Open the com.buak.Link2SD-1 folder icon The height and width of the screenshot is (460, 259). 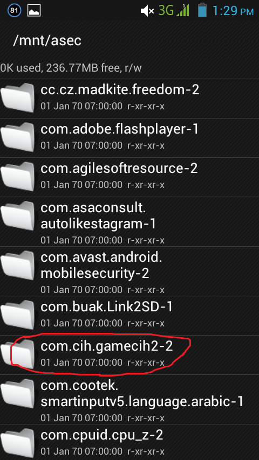[x=18, y=315]
